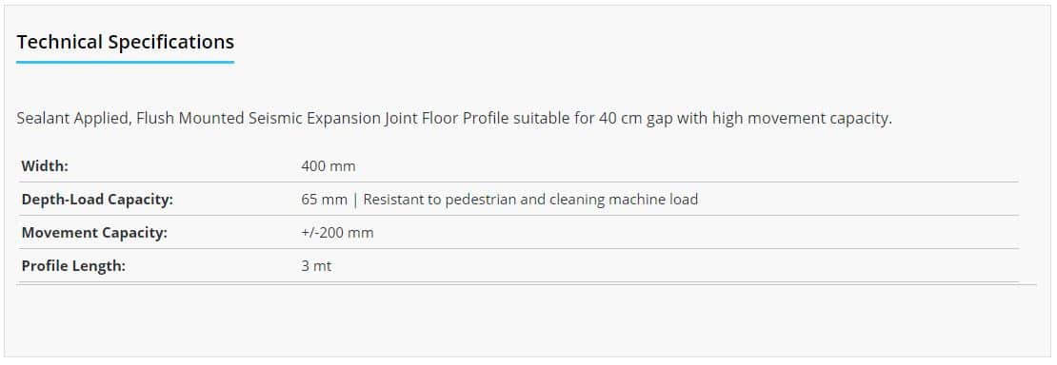Click the words Sealant Applied
This screenshot has height=365, width=1057.
click(x=72, y=119)
